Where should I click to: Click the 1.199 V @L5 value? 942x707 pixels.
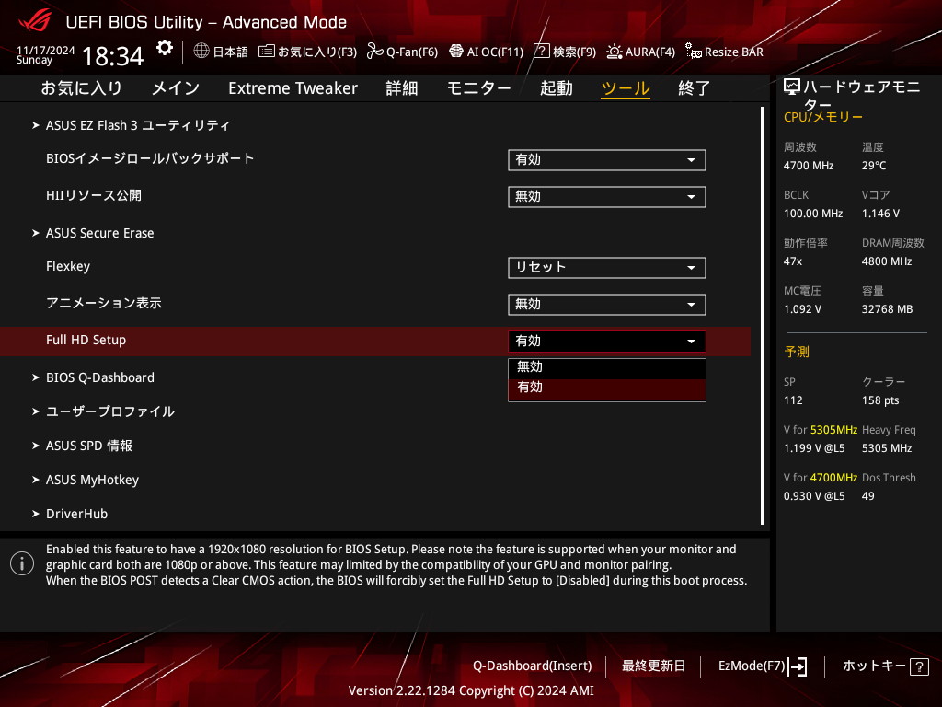pos(814,448)
